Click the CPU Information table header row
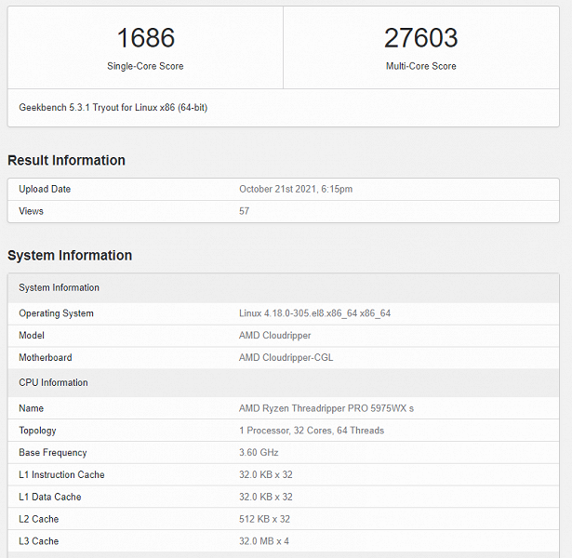Viewport: 572px width, 558px height. click(x=53, y=382)
